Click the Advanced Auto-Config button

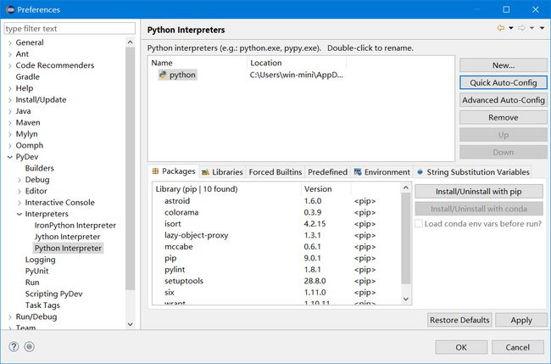[x=504, y=100]
